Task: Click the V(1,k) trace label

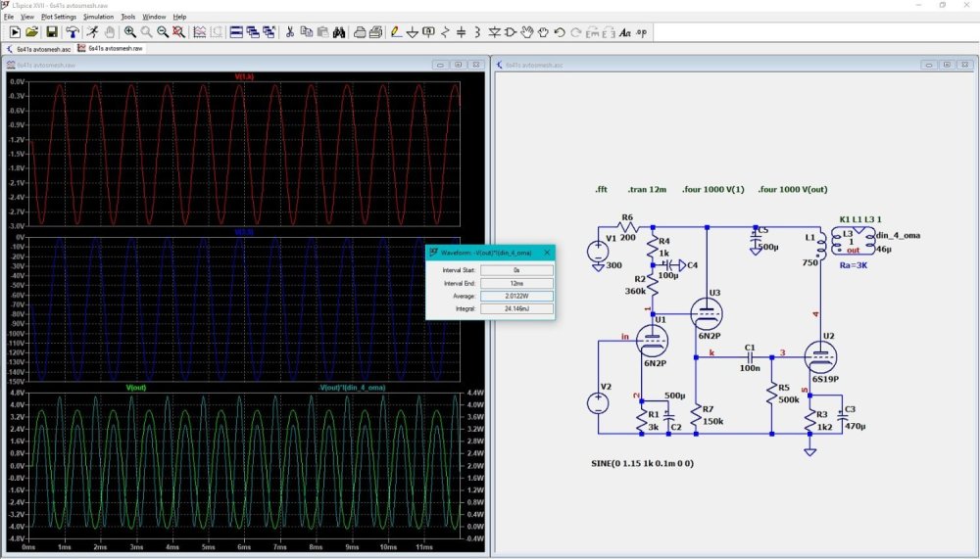Action: [x=243, y=76]
